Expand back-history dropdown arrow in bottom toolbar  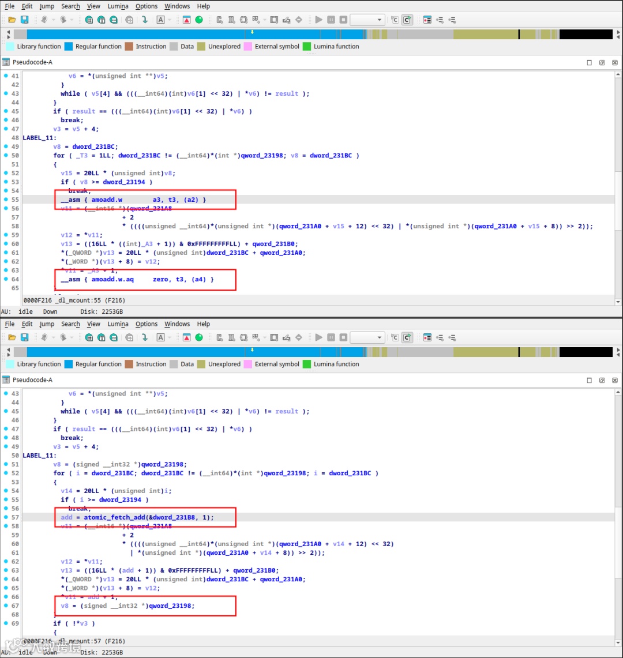pyautogui.click(x=52, y=337)
